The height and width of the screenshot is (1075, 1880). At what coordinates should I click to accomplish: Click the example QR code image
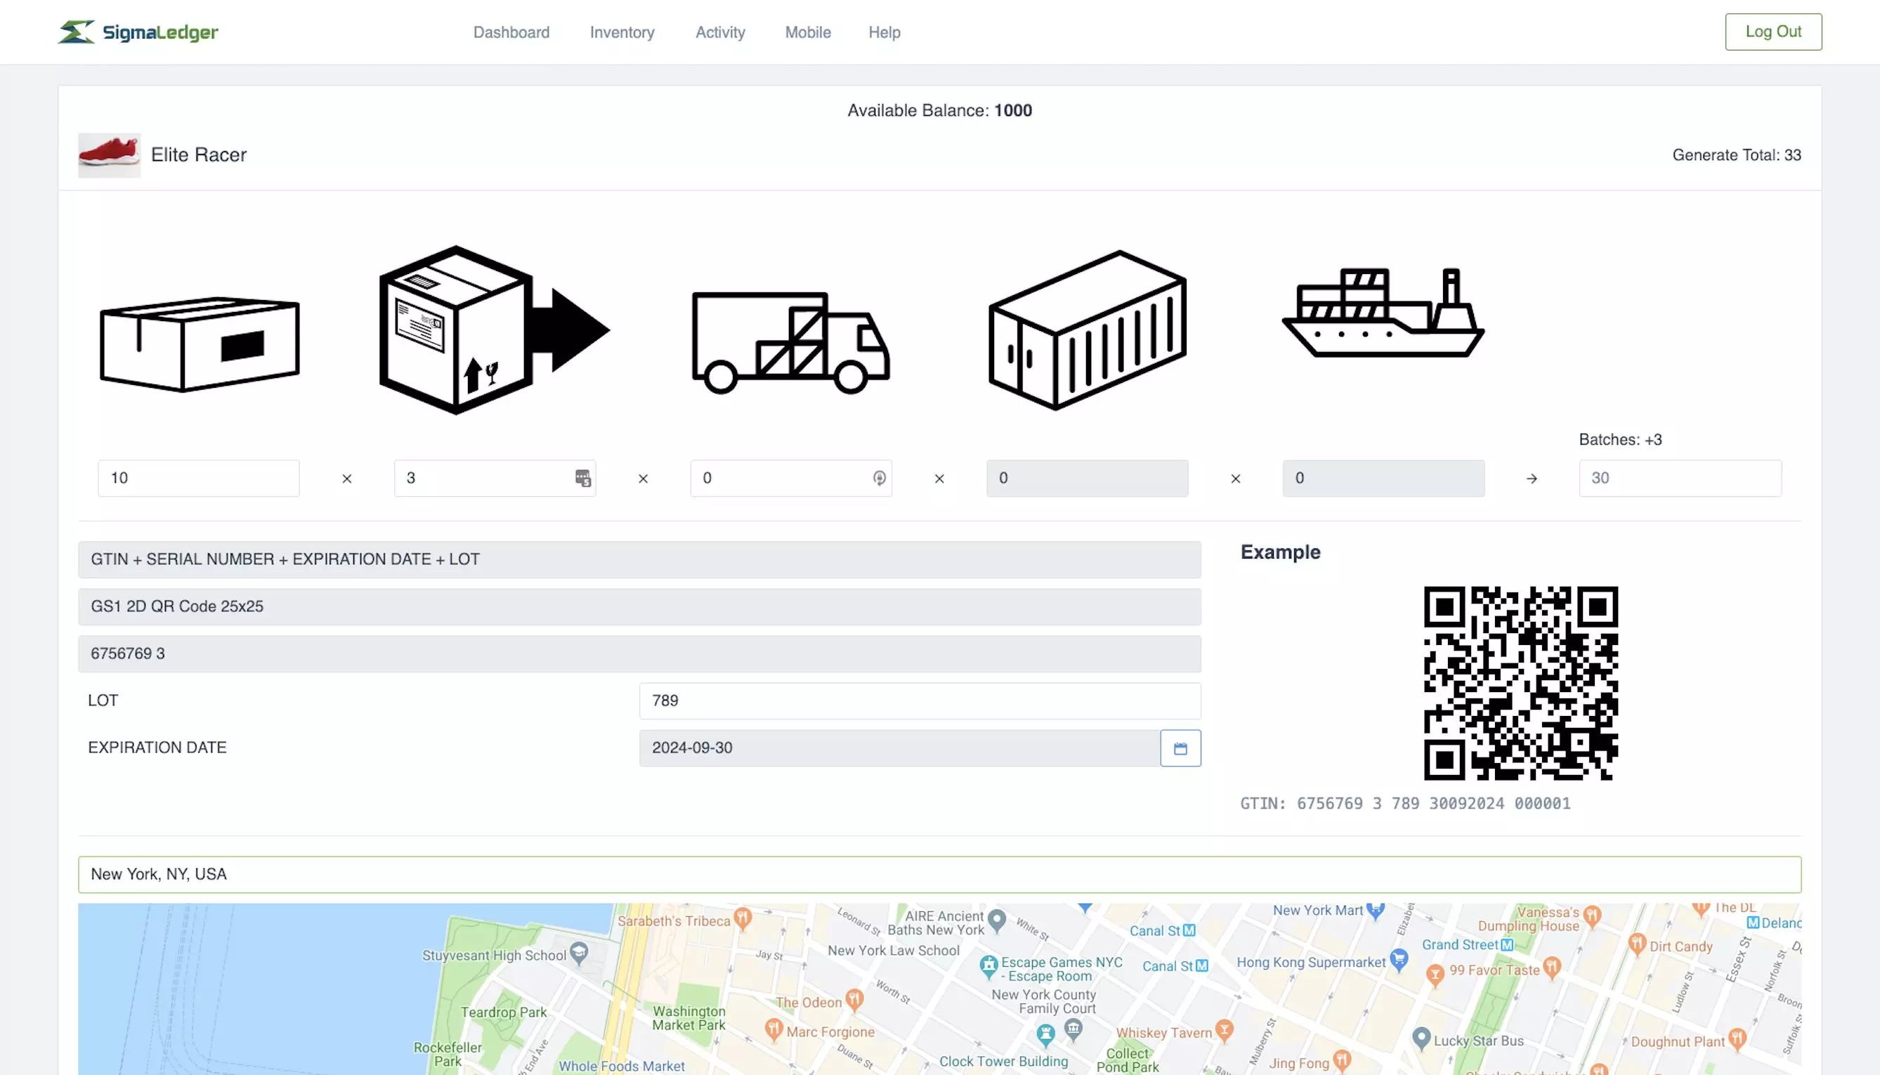click(x=1520, y=683)
